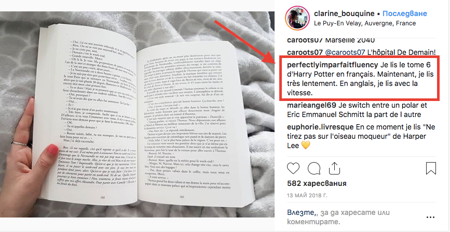View the 582 харесвания likes list
This screenshot has width=450, height=232.
click(x=317, y=183)
